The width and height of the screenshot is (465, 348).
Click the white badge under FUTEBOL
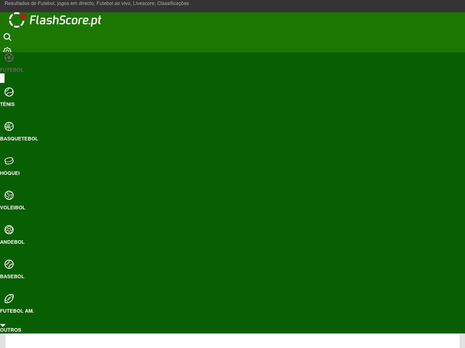pos(2,78)
